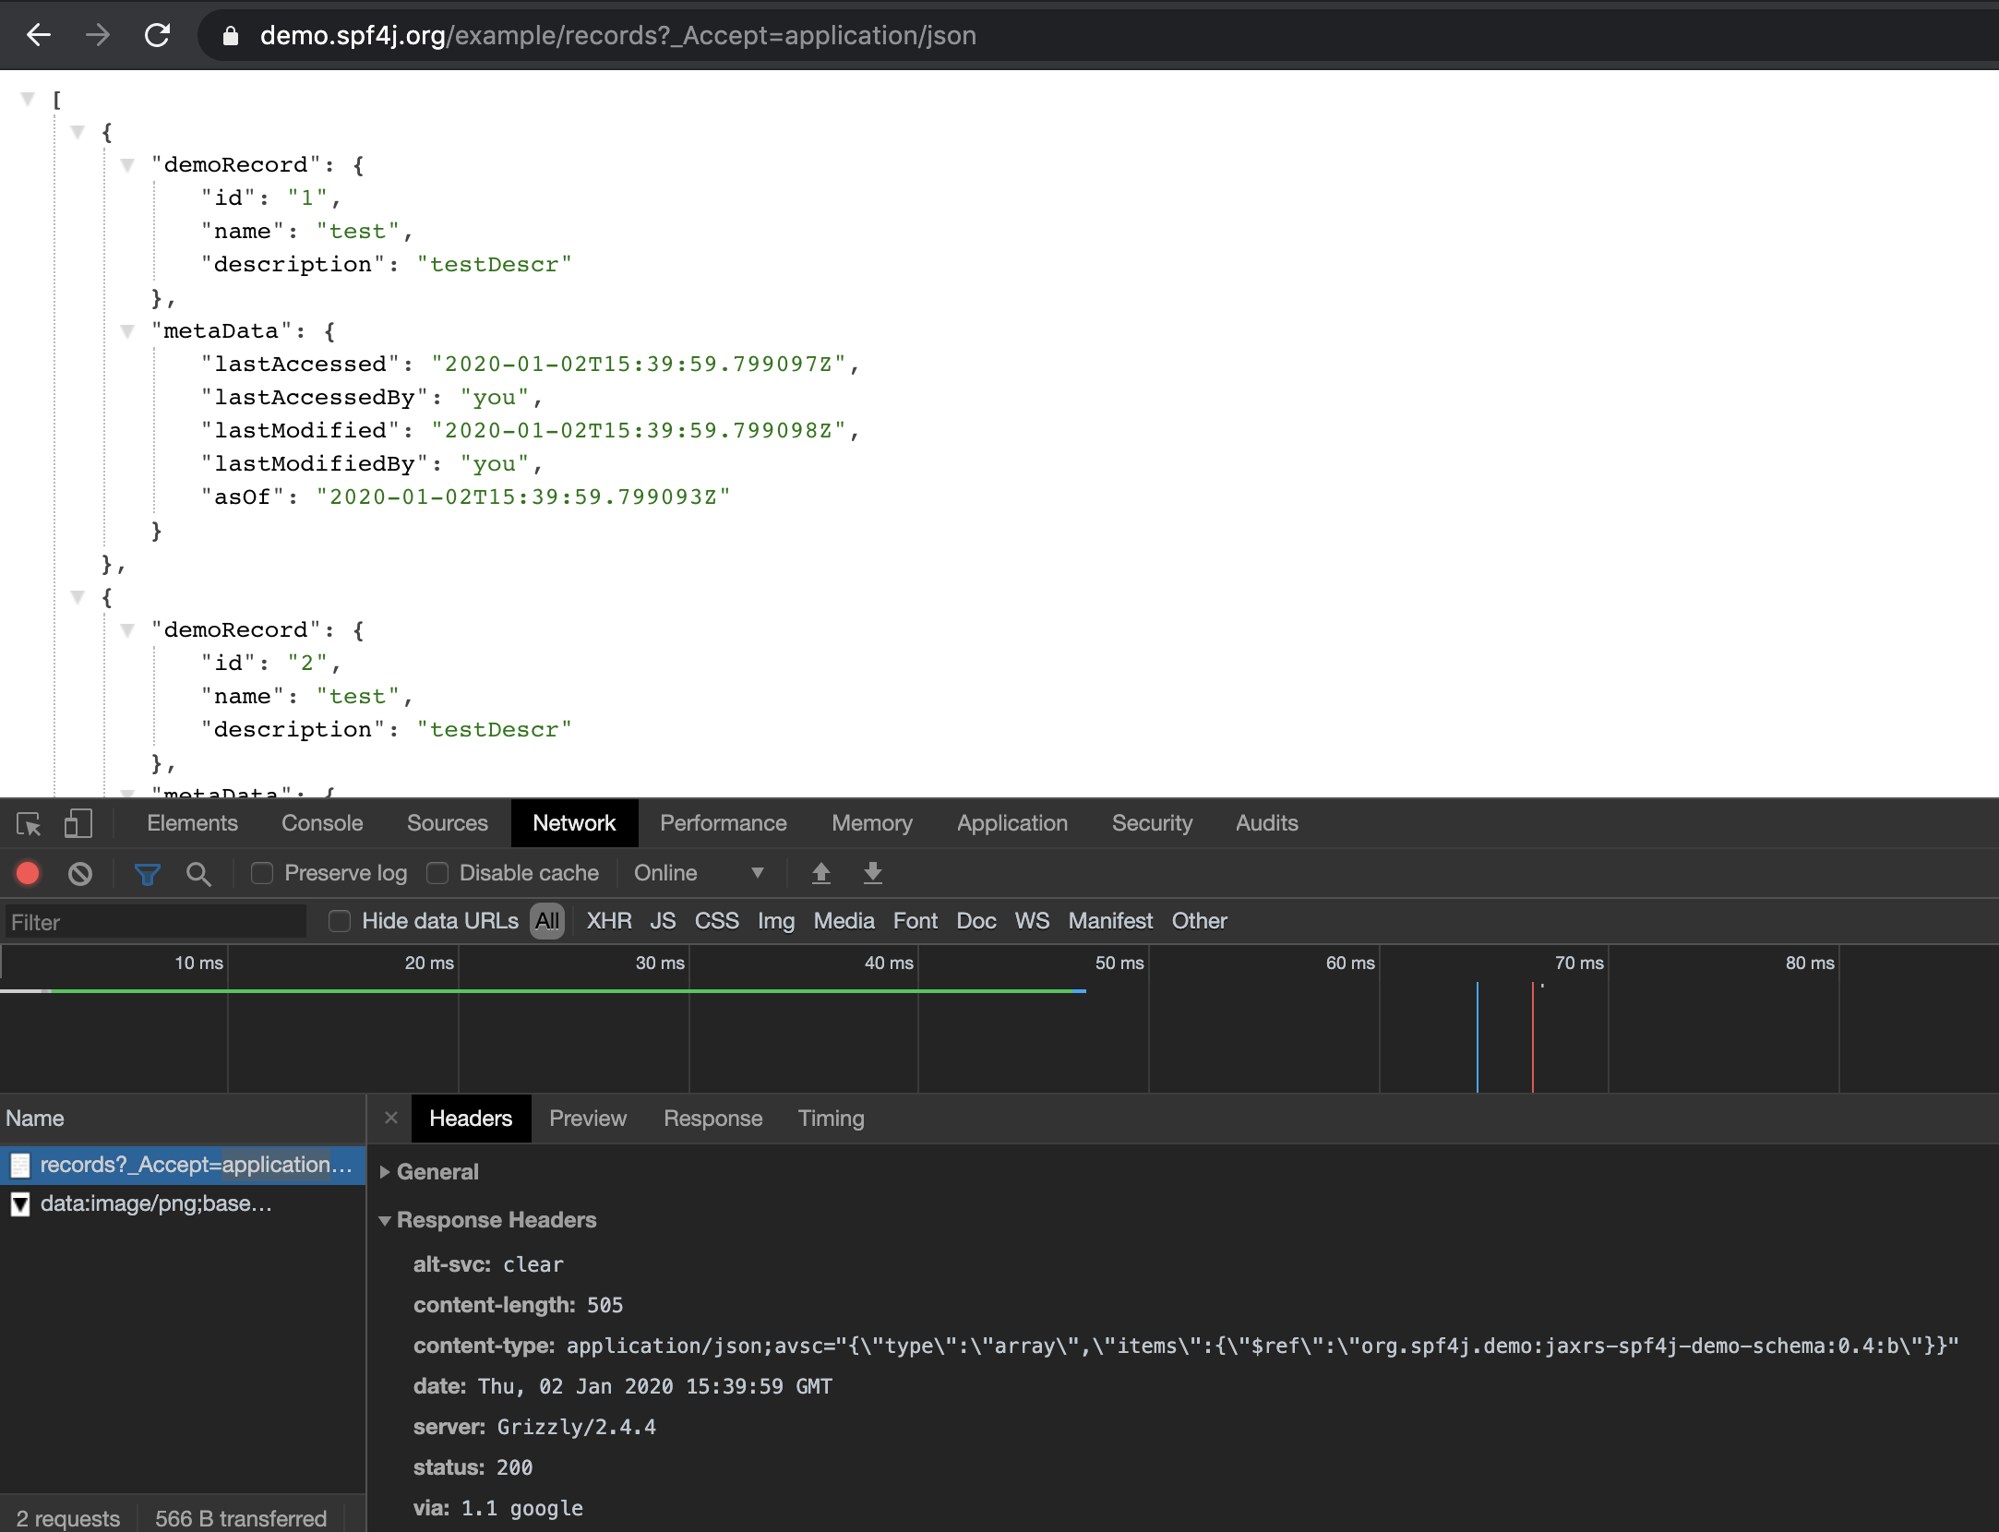Click the red load event timeline marker
The image size is (1999, 1532).
point(1532,1037)
